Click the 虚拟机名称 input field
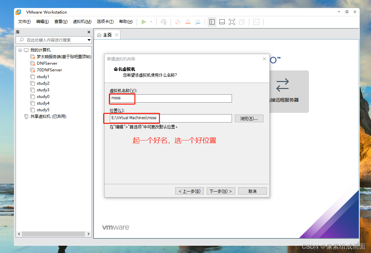 tap(171, 98)
